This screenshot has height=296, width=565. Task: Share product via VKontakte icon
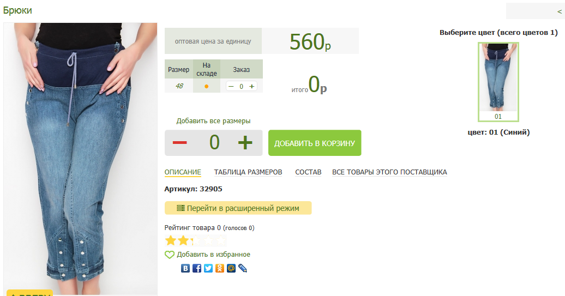pyautogui.click(x=185, y=268)
